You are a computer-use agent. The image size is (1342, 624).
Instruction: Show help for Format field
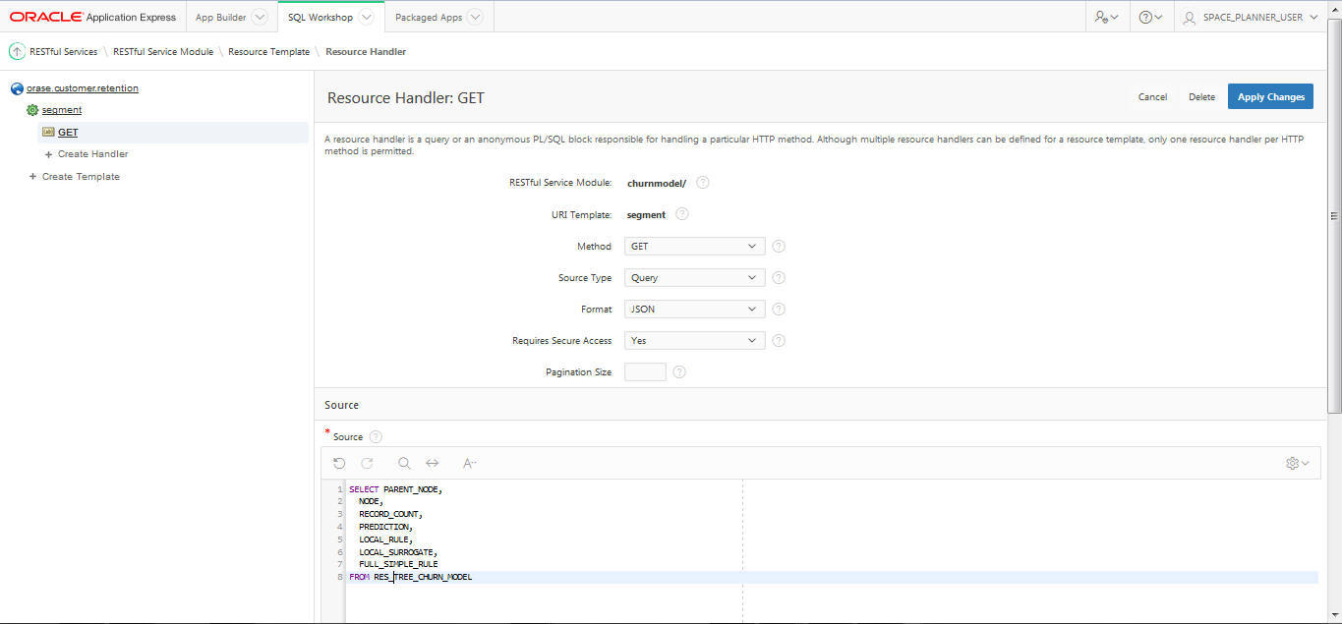779,310
